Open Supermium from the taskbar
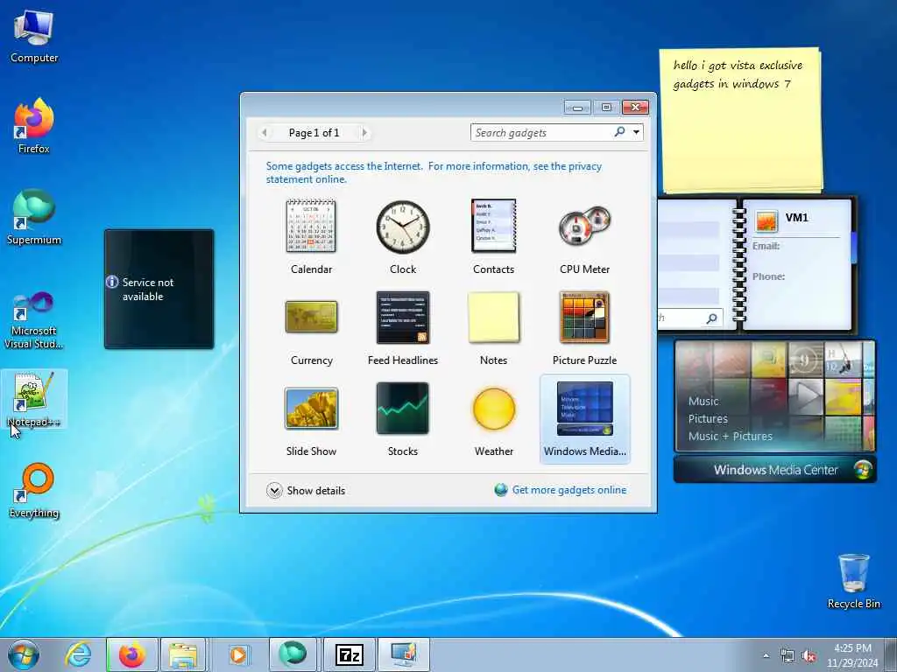Screen dimensions: 897x672 tap(293, 654)
